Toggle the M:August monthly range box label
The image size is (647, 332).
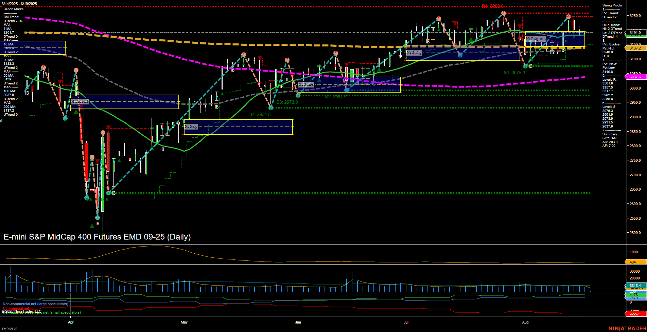(x=536, y=39)
